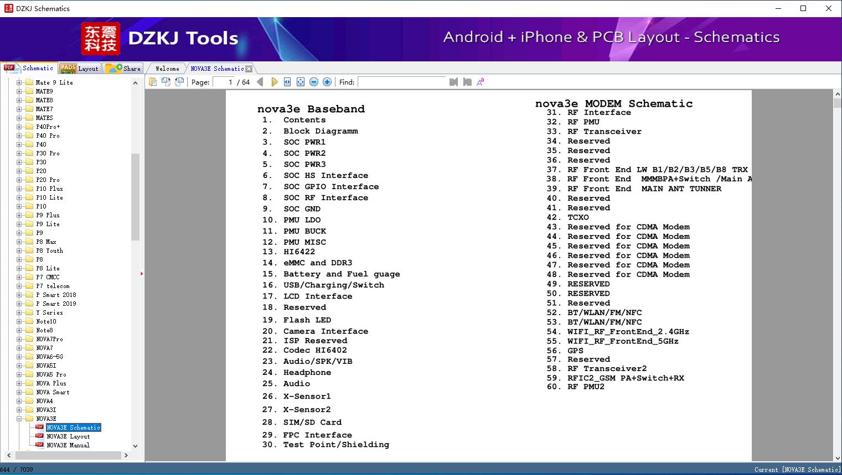This screenshot has height=475, width=842.
Task: Click into the Find text field
Action: (402, 82)
